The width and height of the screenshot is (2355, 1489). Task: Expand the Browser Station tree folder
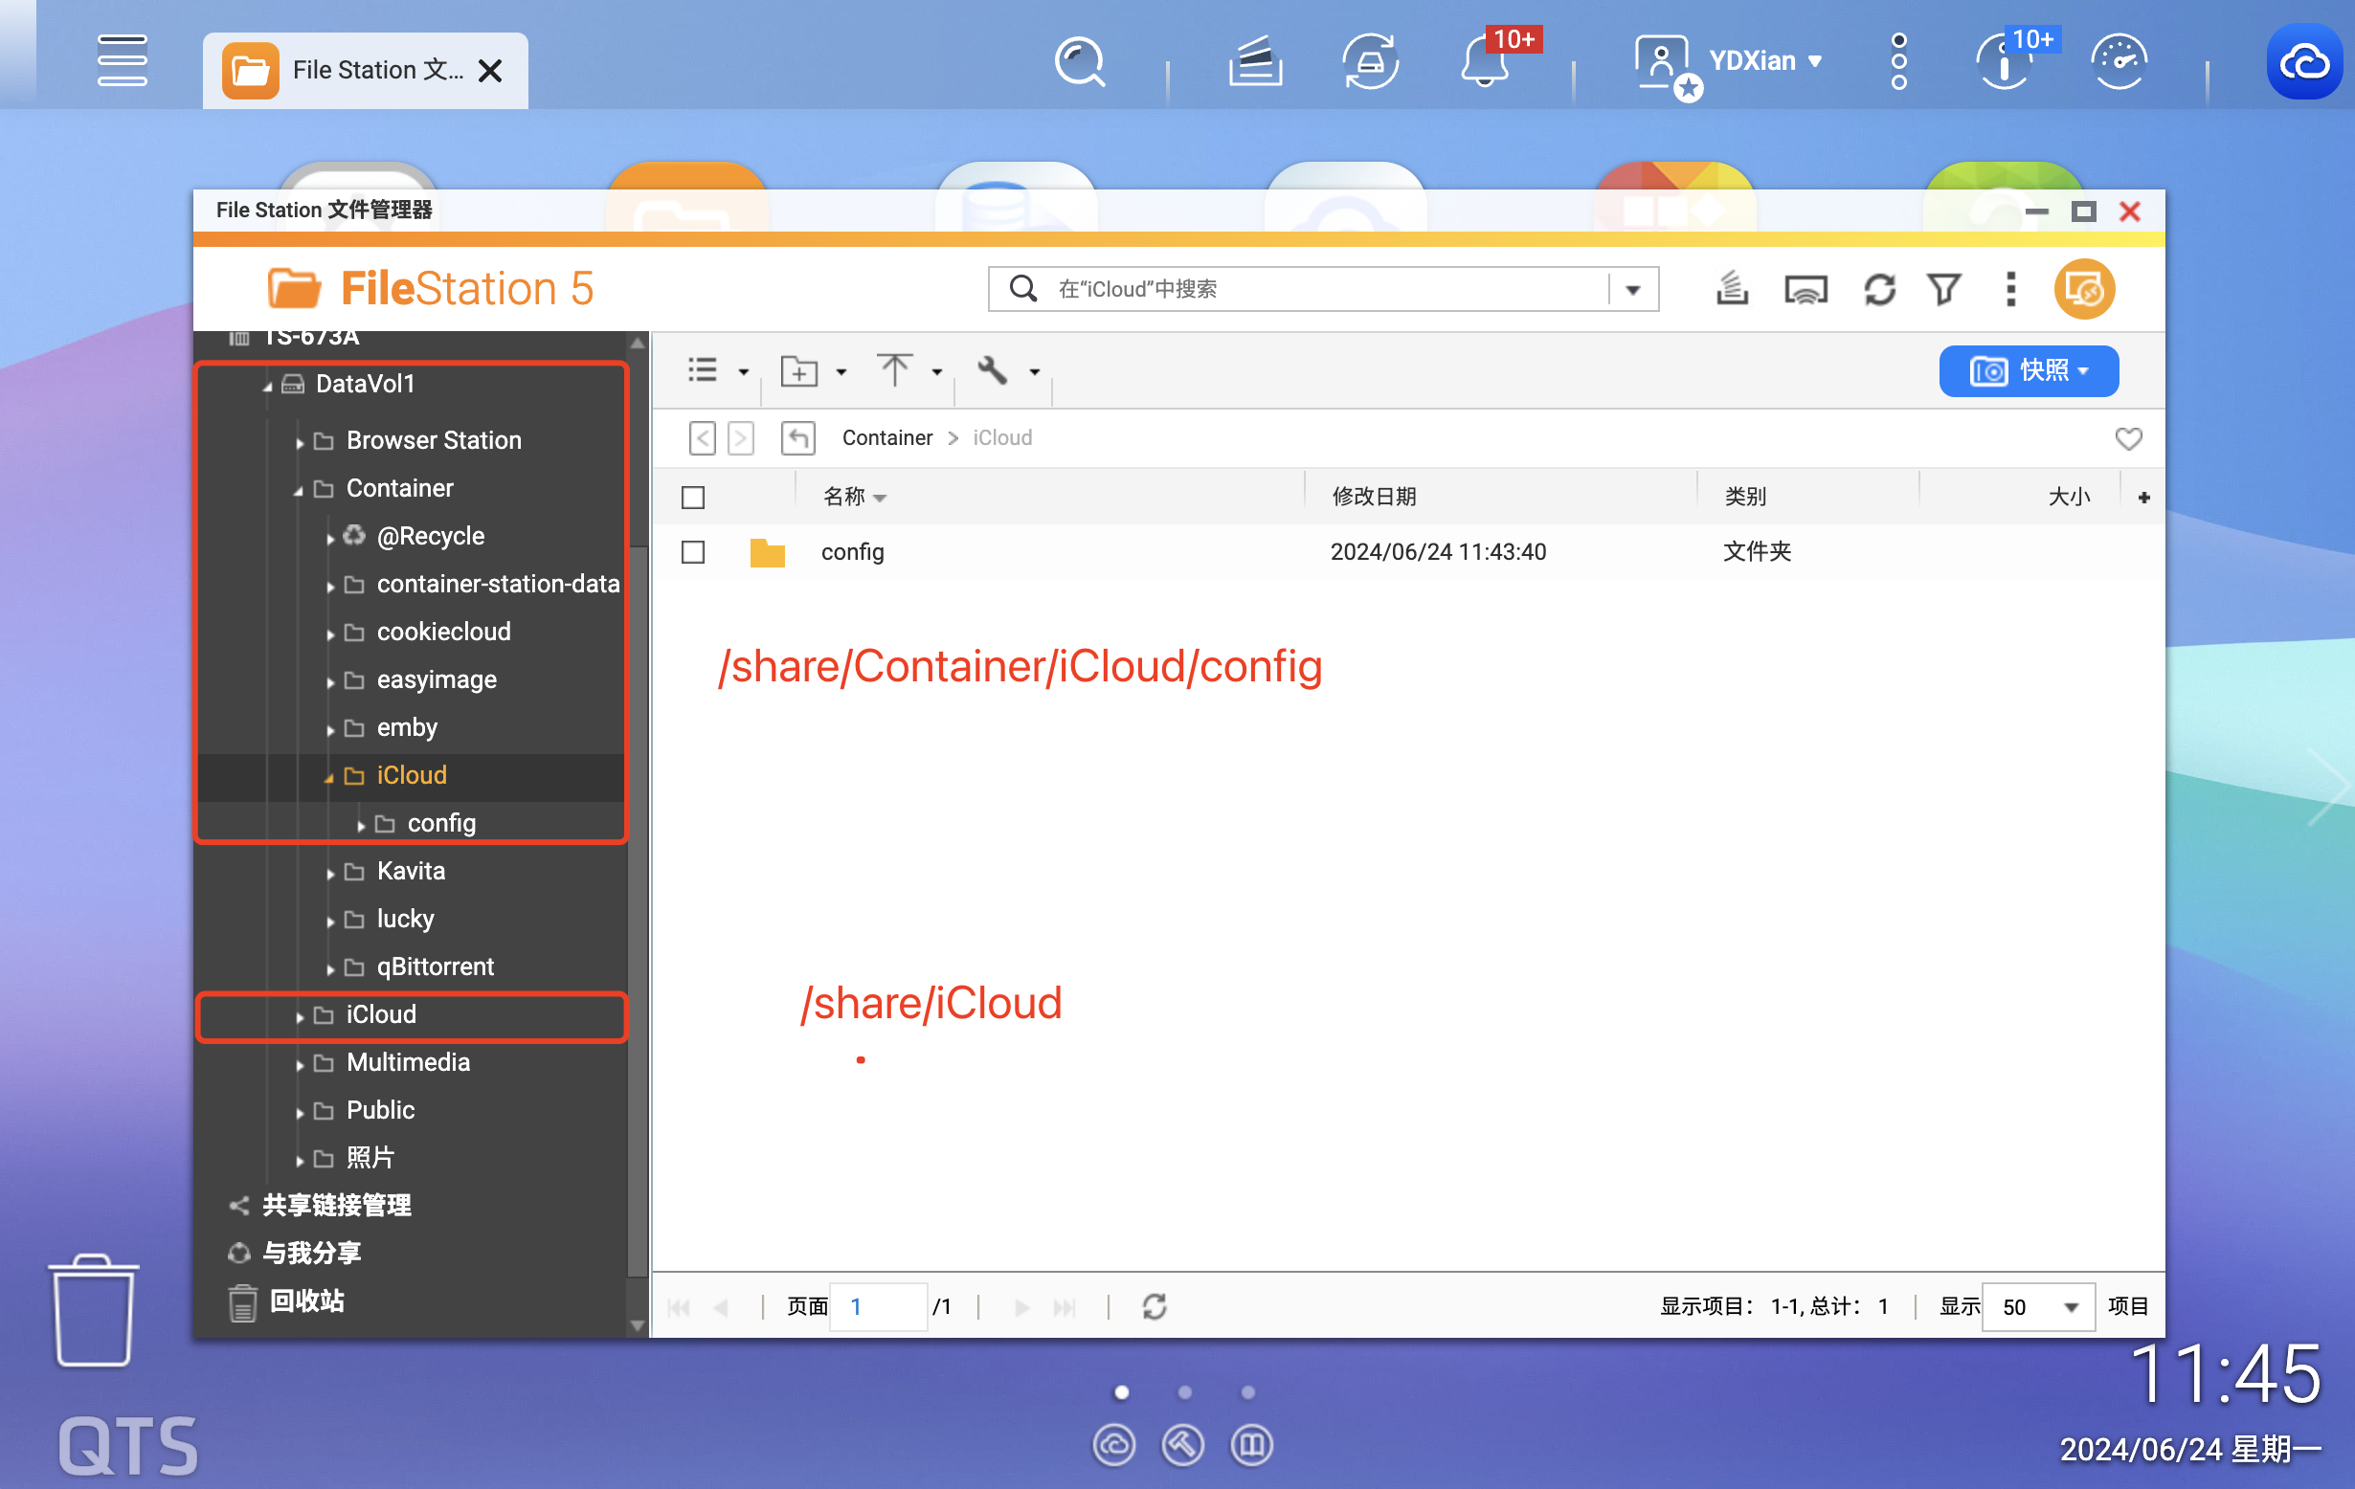coord(300,442)
